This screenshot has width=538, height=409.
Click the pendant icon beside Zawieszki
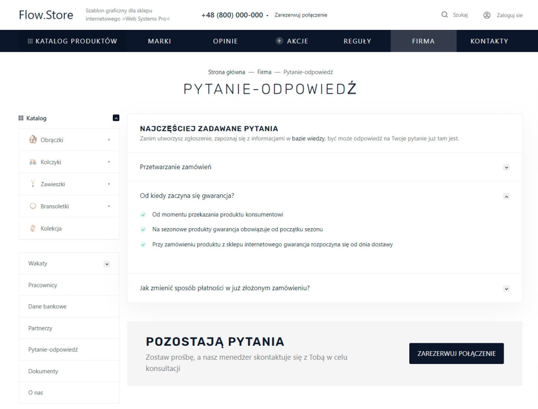point(33,184)
